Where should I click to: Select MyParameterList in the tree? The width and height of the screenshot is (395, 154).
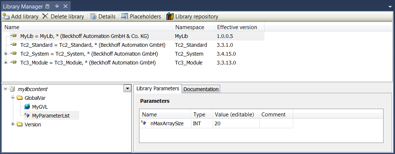51,116
